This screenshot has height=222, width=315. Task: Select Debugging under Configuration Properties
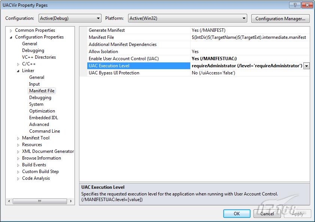pyautogui.click(x=33, y=50)
